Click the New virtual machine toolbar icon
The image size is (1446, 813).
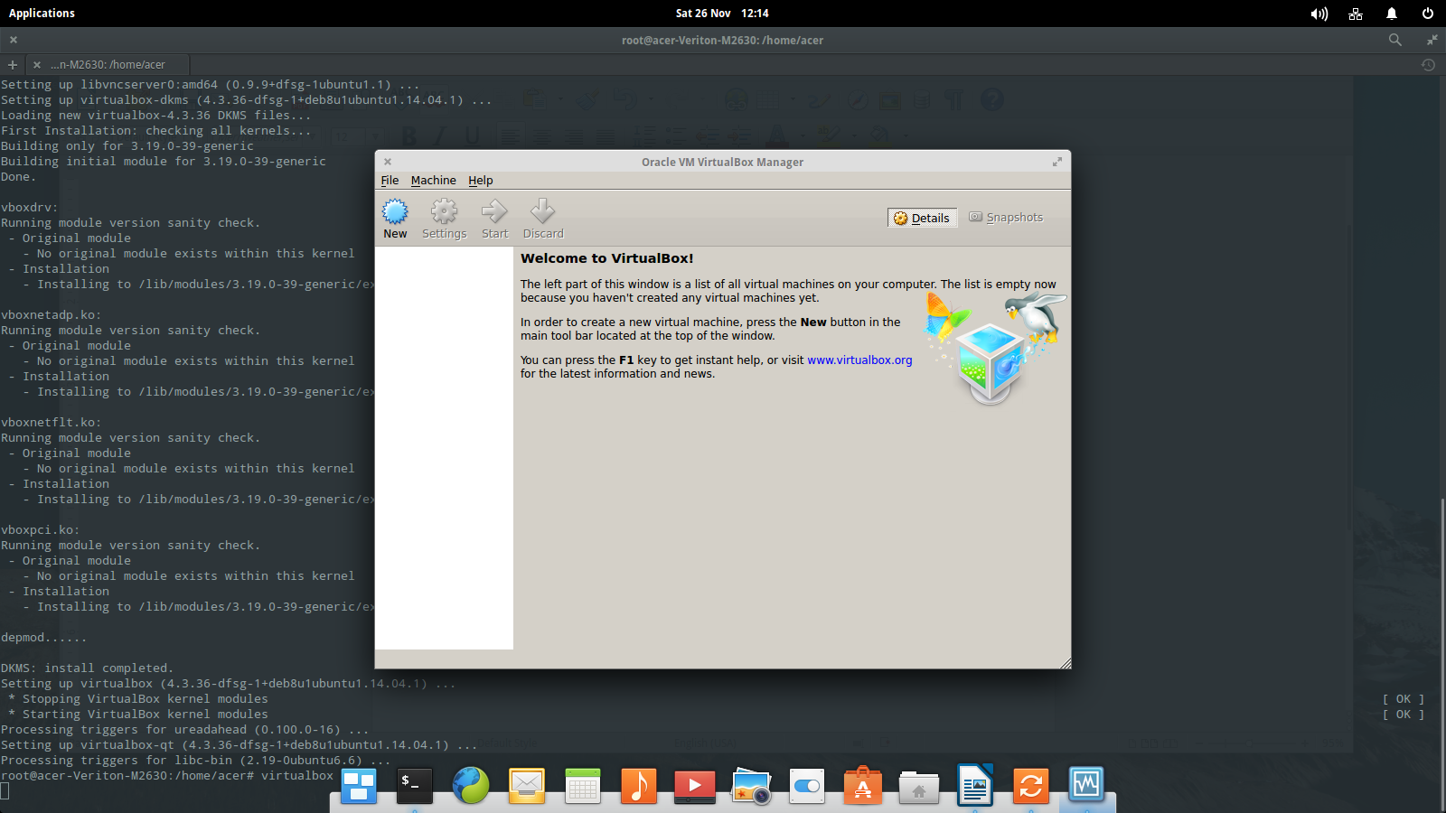[x=395, y=219]
